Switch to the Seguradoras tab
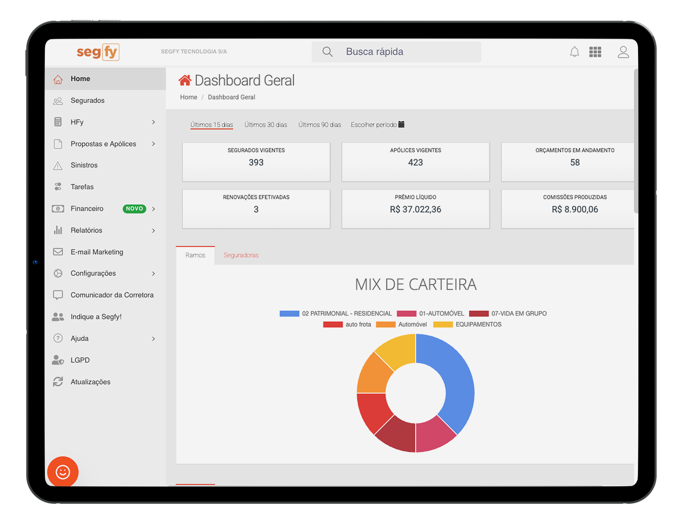This screenshot has width=684, height=528. point(241,255)
